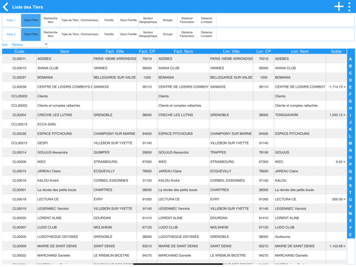Open the MAIRIE DE SAINT DENIS row
This screenshot has width=356, height=267.
coord(174,246)
